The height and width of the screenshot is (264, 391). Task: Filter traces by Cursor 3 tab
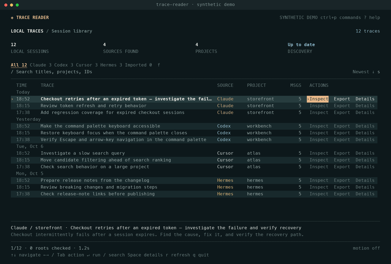87,65
